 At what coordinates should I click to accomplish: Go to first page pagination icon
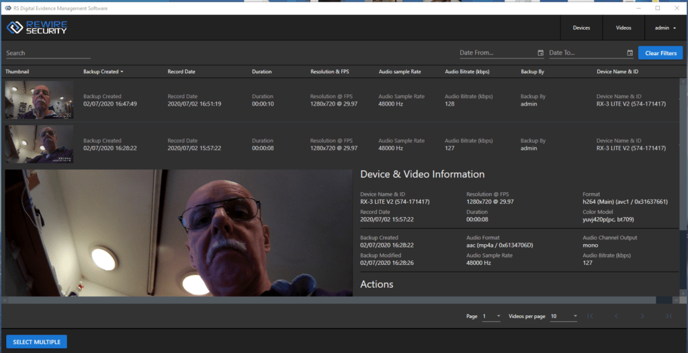[590, 316]
